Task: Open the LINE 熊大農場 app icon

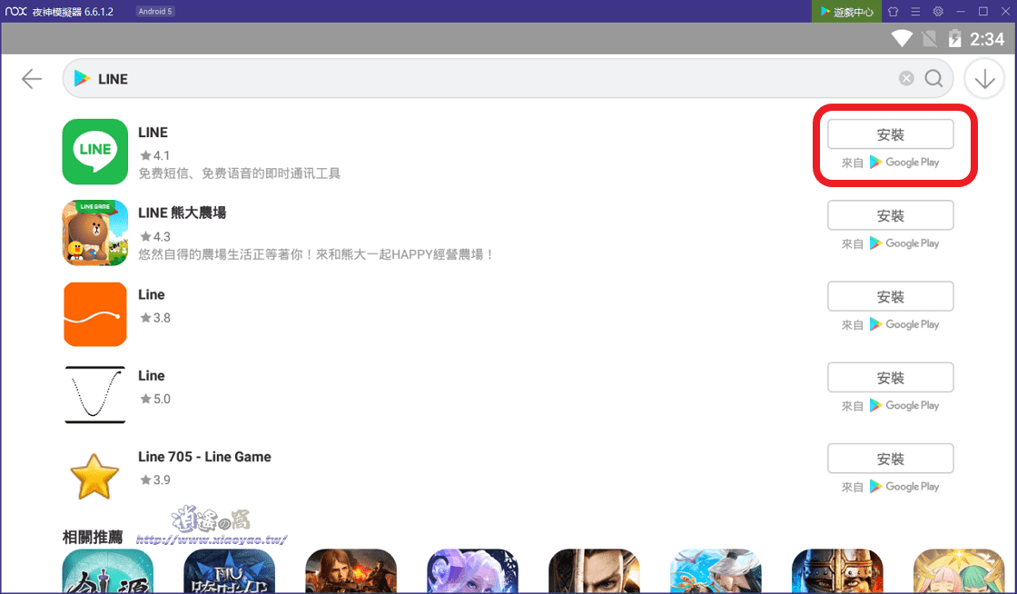Action: pyautogui.click(x=94, y=233)
